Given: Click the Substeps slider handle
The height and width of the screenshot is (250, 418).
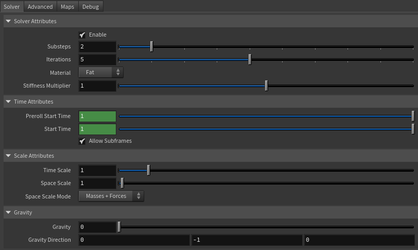Looking at the screenshot, I should 152,46.
